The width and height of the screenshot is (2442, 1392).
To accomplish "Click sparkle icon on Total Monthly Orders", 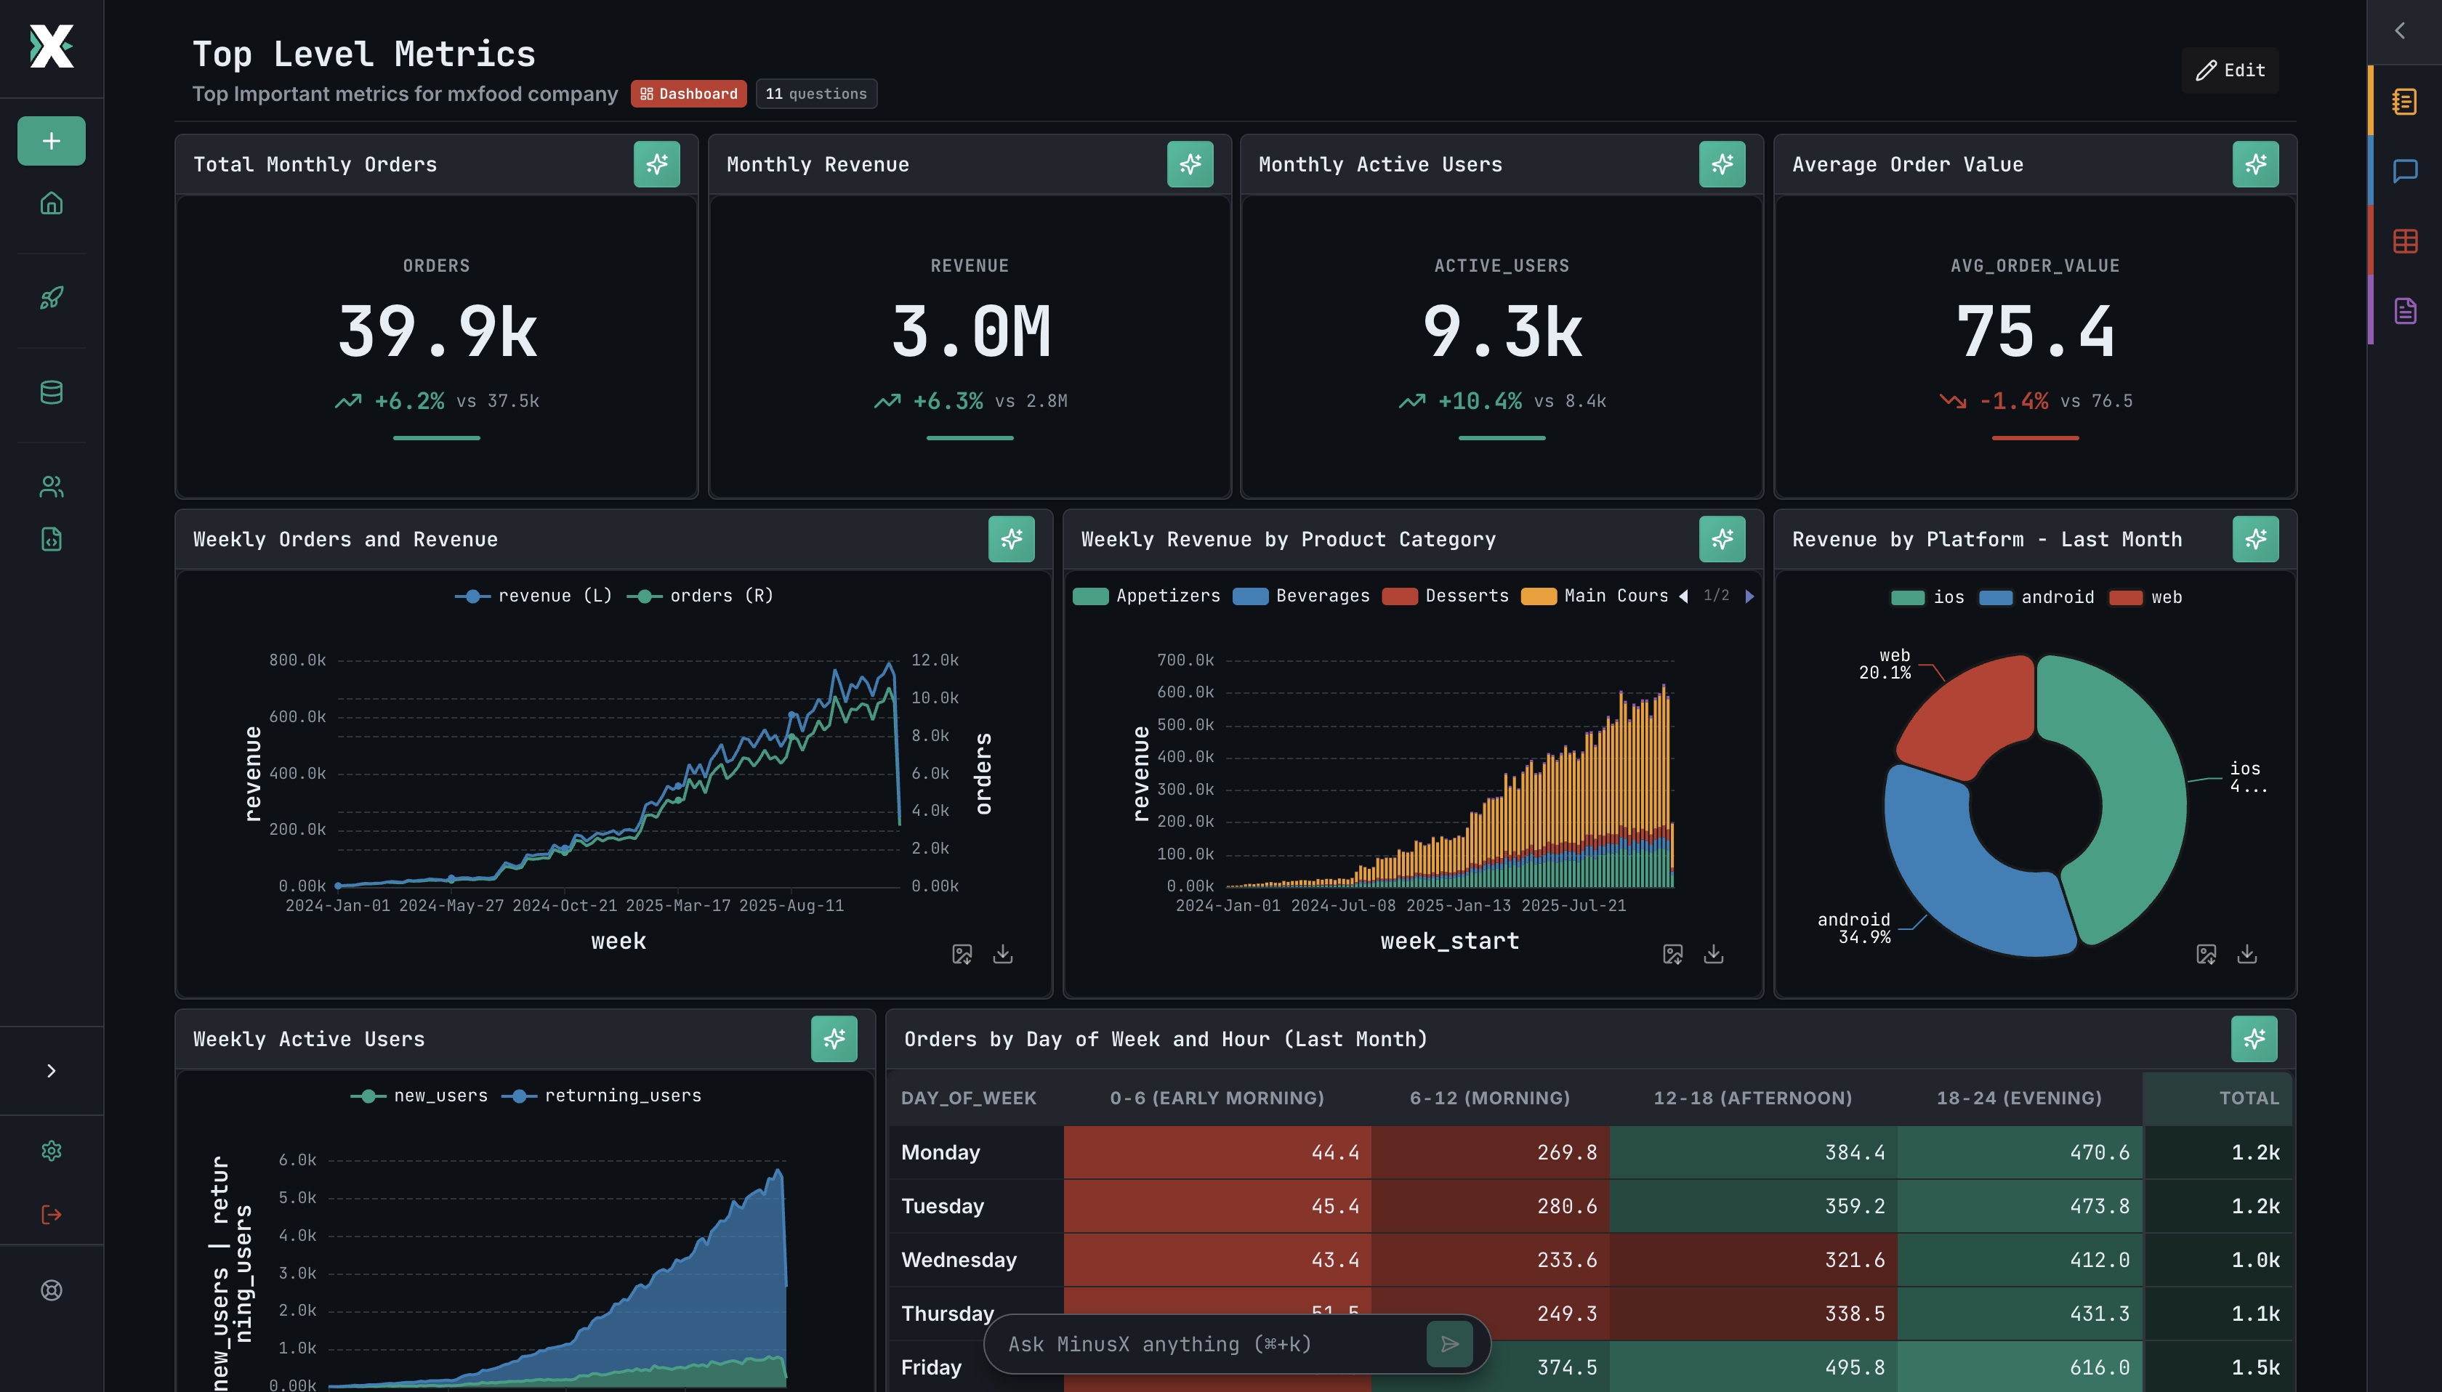I will pos(657,164).
